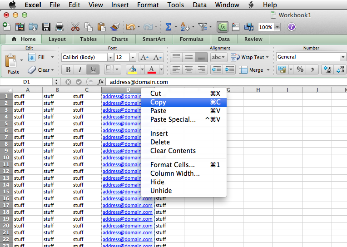Open the Borders dropdown arrow

117,69
